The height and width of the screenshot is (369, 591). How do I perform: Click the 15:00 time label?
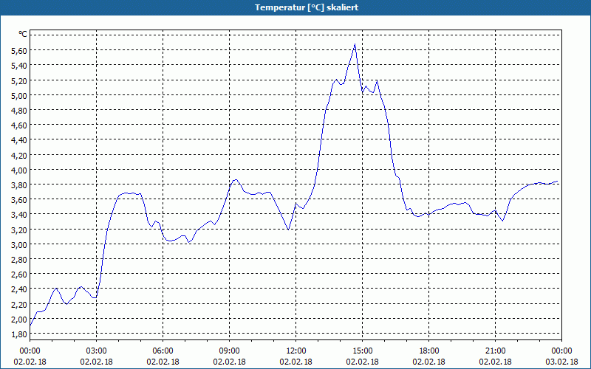[x=362, y=351]
